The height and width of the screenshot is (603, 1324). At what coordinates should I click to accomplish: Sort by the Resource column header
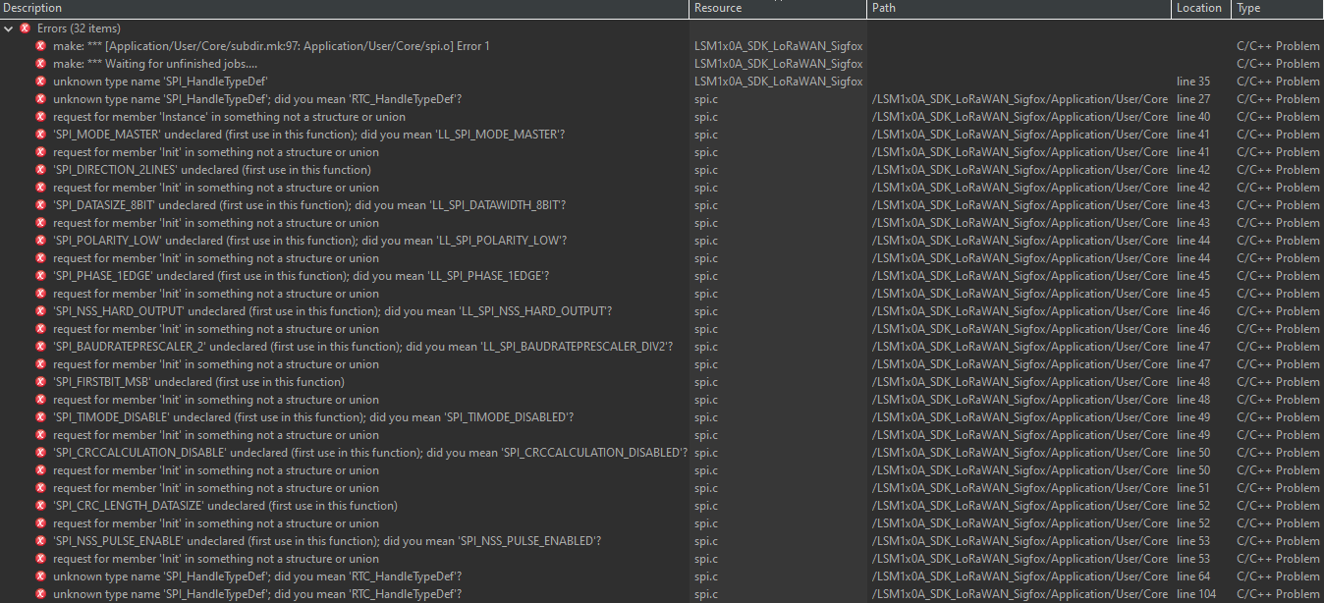[718, 8]
